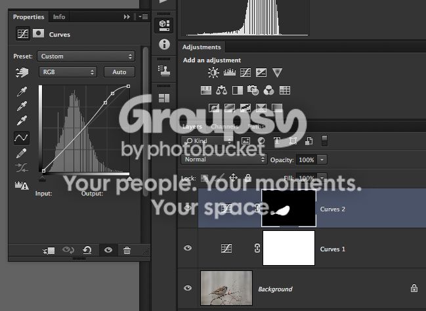Toggle the adjustment layer filter
Screen dimensions: 426x311
(x=261, y=140)
